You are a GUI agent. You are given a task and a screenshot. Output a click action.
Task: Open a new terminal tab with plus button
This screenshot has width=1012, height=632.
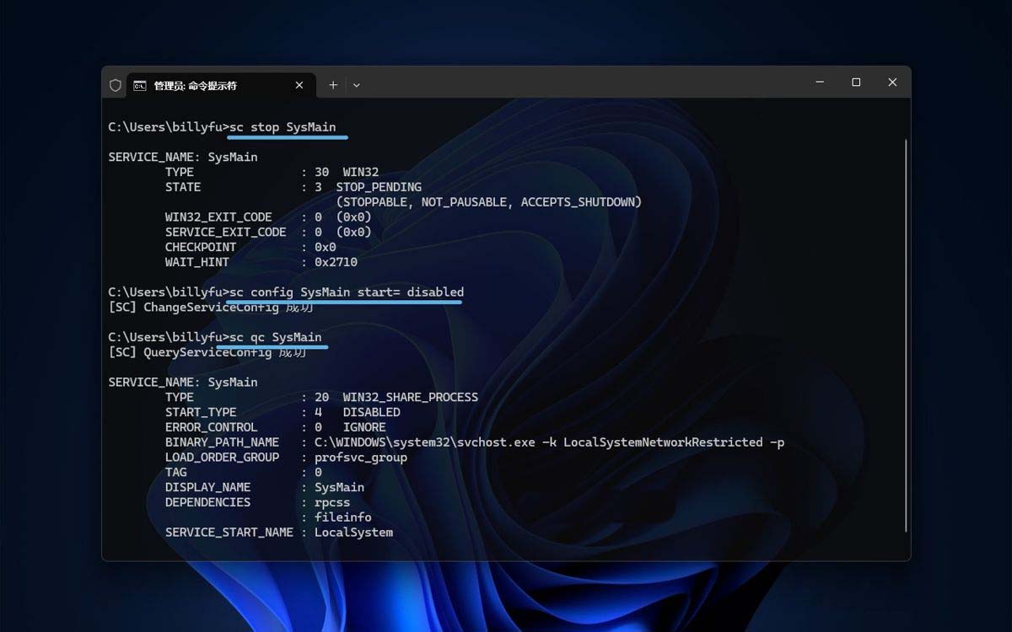click(x=333, y=85)
